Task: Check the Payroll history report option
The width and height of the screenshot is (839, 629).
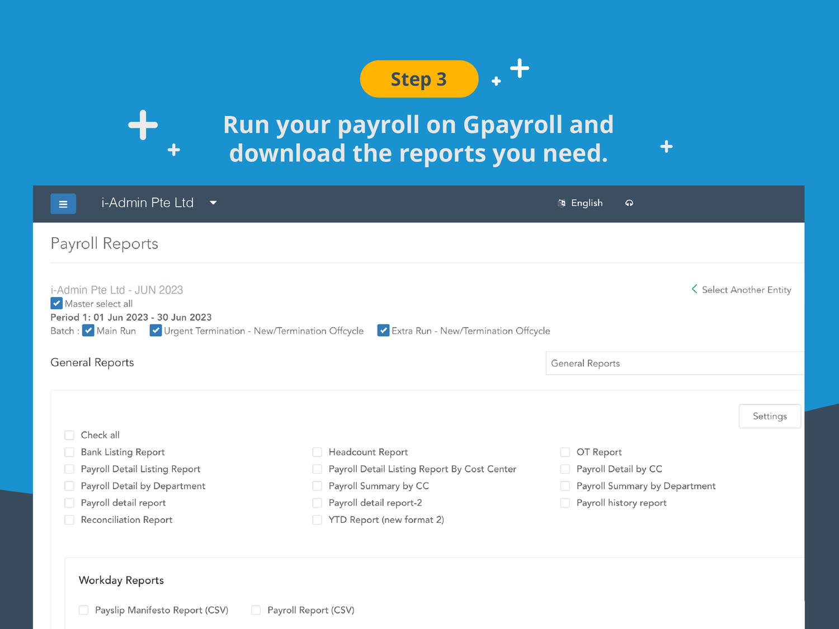Action: click(565, 503)
